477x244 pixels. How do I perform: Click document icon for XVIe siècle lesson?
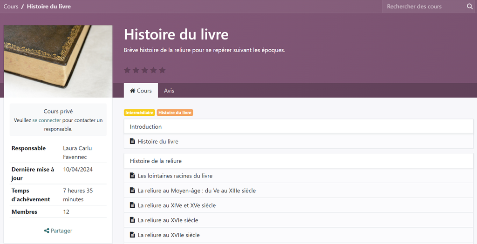point(132,220)
